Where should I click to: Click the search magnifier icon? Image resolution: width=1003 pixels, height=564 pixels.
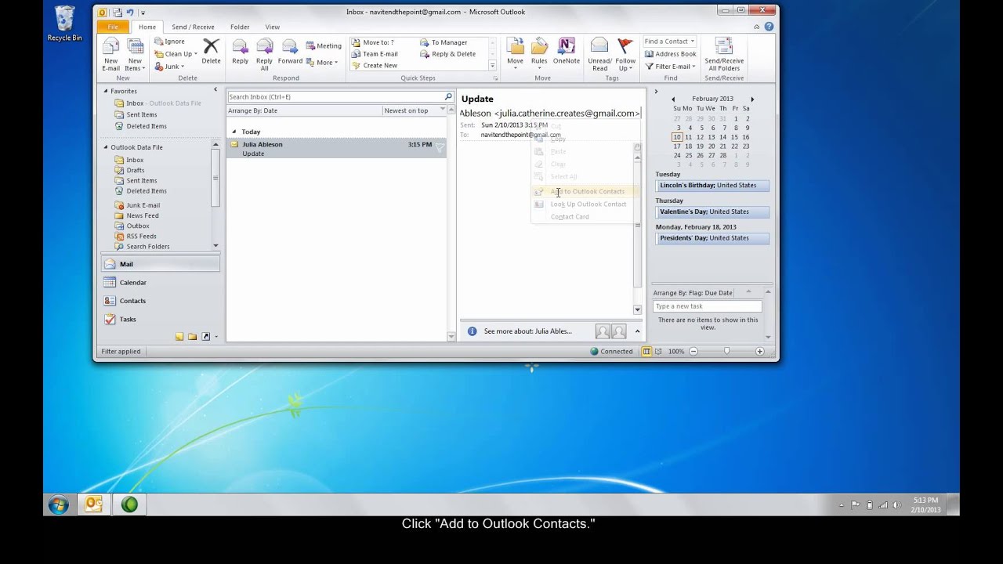coord(448,97)
